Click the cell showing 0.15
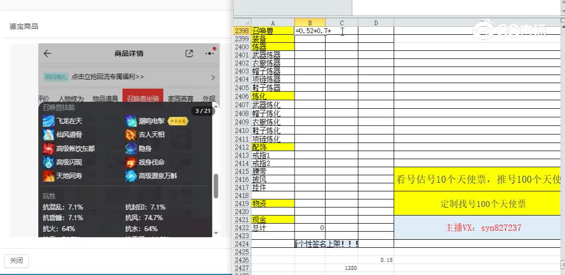The image size is (565, 275). 376,260
